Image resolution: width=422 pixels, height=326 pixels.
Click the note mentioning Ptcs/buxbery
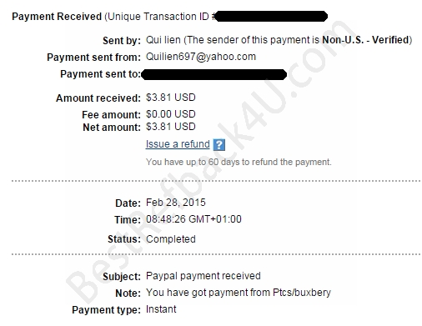pos(239,293)
